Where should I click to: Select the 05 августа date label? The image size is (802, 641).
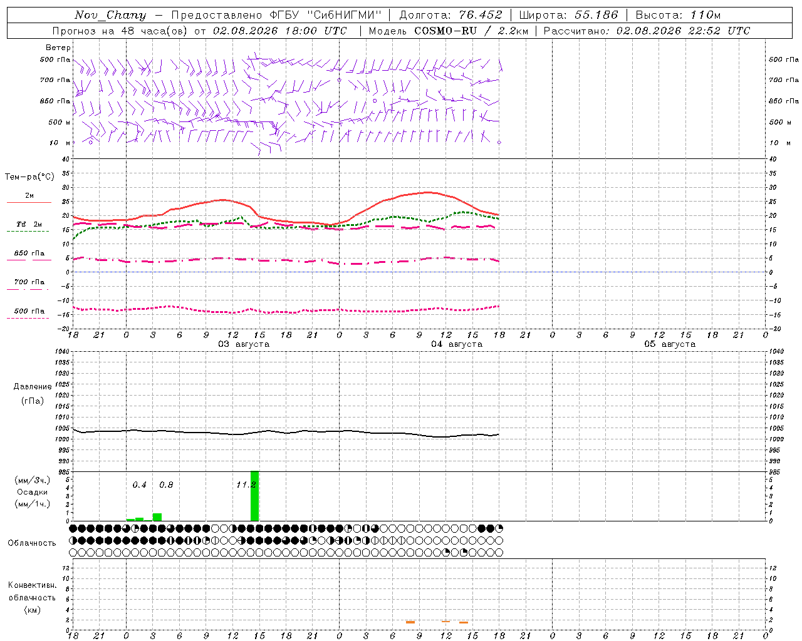[x=669, y=344]
